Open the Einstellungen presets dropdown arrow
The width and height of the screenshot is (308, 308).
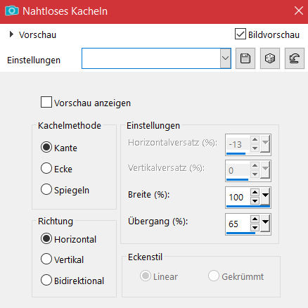point(225,58)
